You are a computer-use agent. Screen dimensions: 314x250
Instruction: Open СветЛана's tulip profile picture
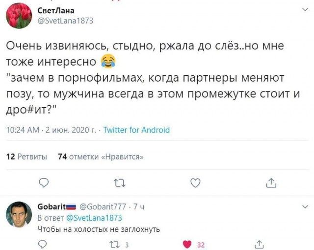(19, 16)
